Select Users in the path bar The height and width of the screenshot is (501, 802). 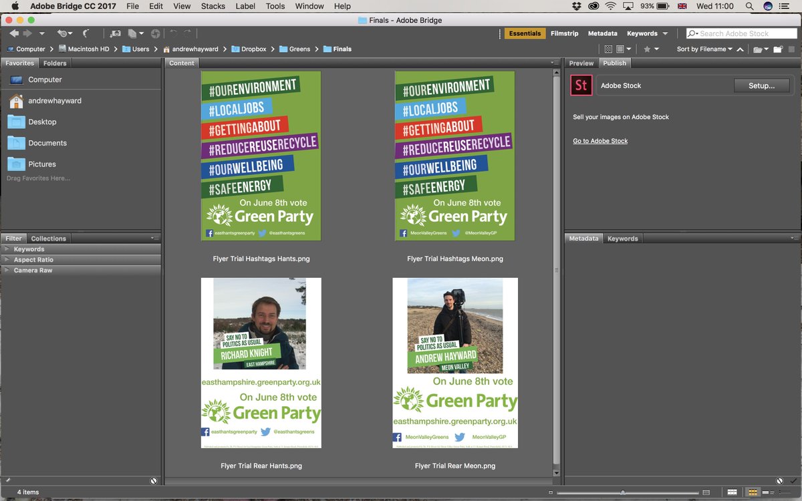click(136, 49)
